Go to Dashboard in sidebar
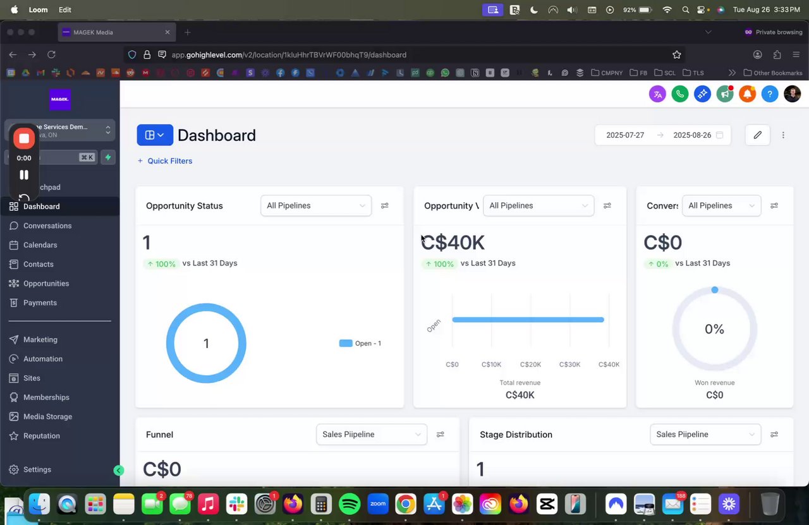Screen dimensions: 809x525 click(60, 207)
